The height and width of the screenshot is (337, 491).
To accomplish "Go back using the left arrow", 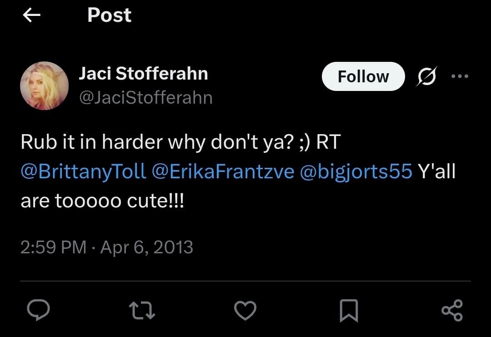I will [x=32, y=15].
